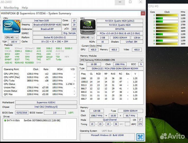Select the SanDisk SD7SB6S128G1122 drive entry
The image size is (188, 143).
42,120
